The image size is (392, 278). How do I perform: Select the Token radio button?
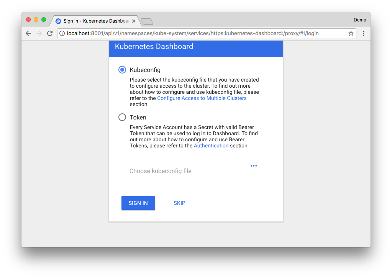(x=122, y=117)
